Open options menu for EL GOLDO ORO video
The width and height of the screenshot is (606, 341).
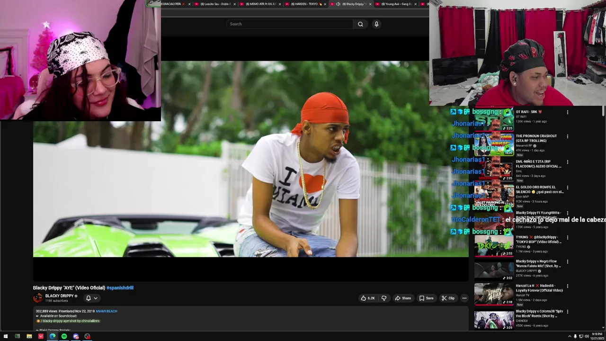pyautogui.click(x=567, y=188)
